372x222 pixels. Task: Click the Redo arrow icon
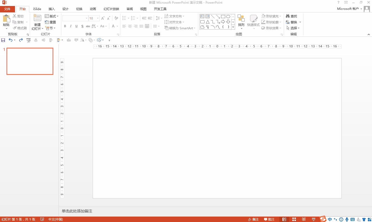pos(21,40)
